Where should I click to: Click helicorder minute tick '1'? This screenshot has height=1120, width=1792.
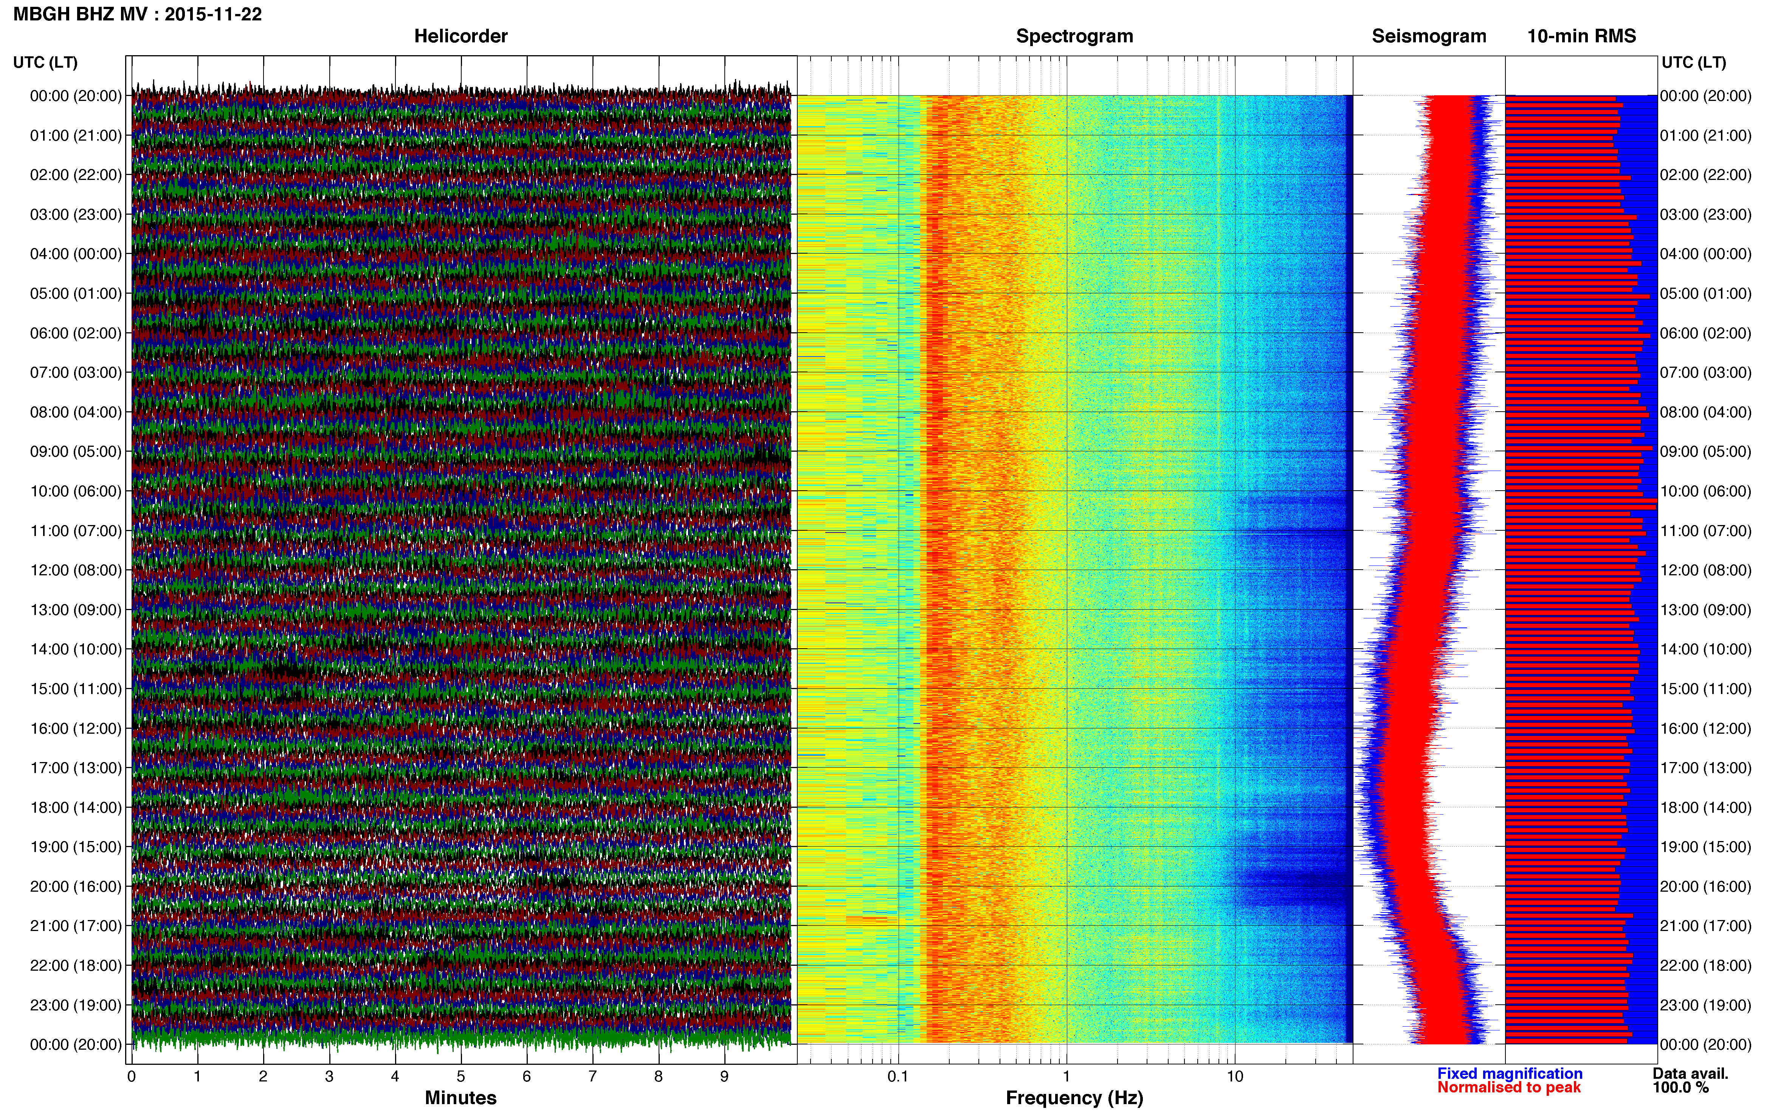[x=197, y=1077]
